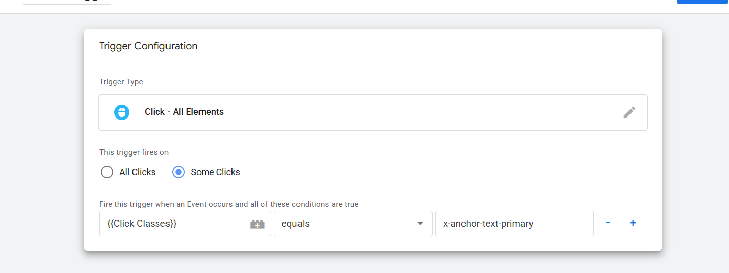Click the "Trigger Type" label

(x=121, y=82)
